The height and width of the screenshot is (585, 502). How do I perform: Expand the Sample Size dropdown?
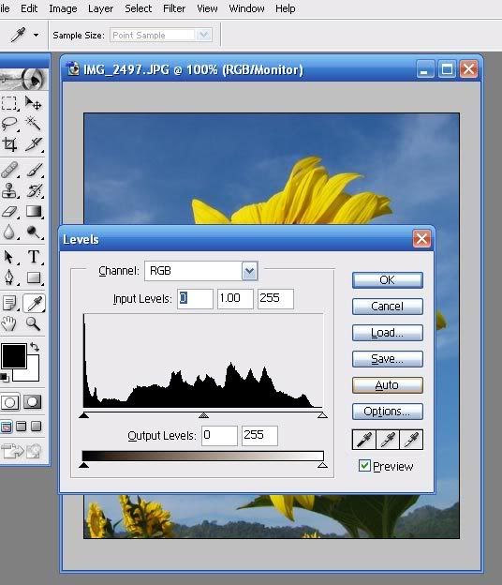[x=204, y=35]
